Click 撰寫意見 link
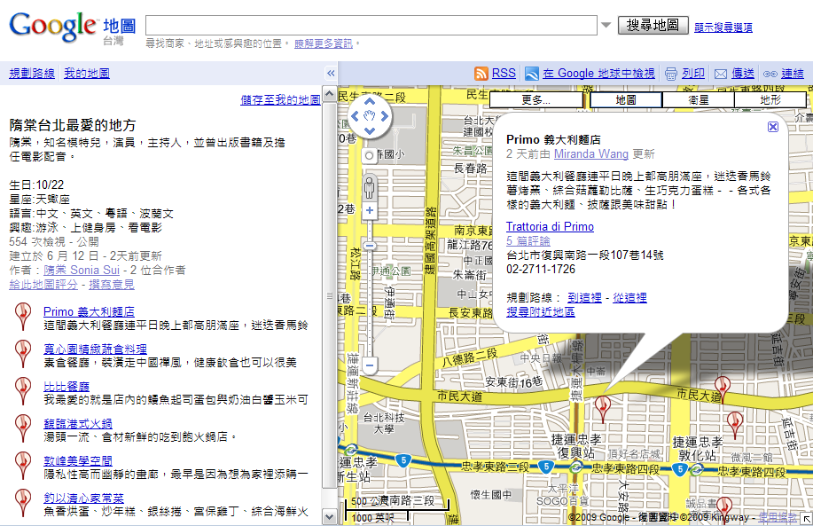Viewport: 813px width, 526px height. (112, 284)
